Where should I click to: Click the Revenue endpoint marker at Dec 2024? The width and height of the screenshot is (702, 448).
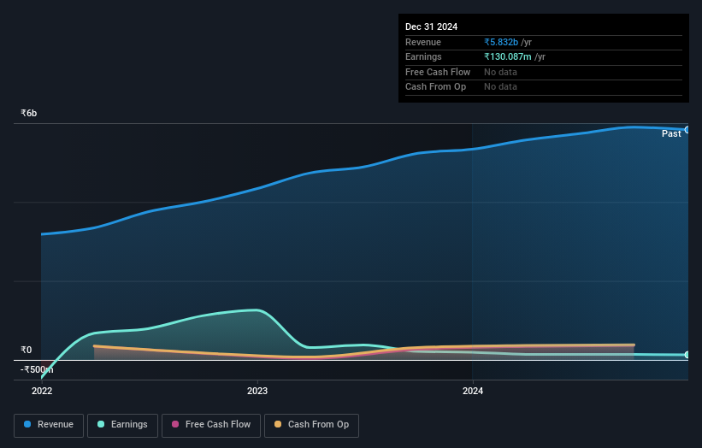(687, 130)
